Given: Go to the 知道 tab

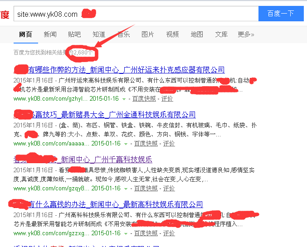Looking at the screenshot, I should (x=99, y=34).
